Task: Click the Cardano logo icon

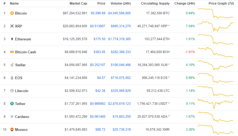Action: click(x=12, y=117)
